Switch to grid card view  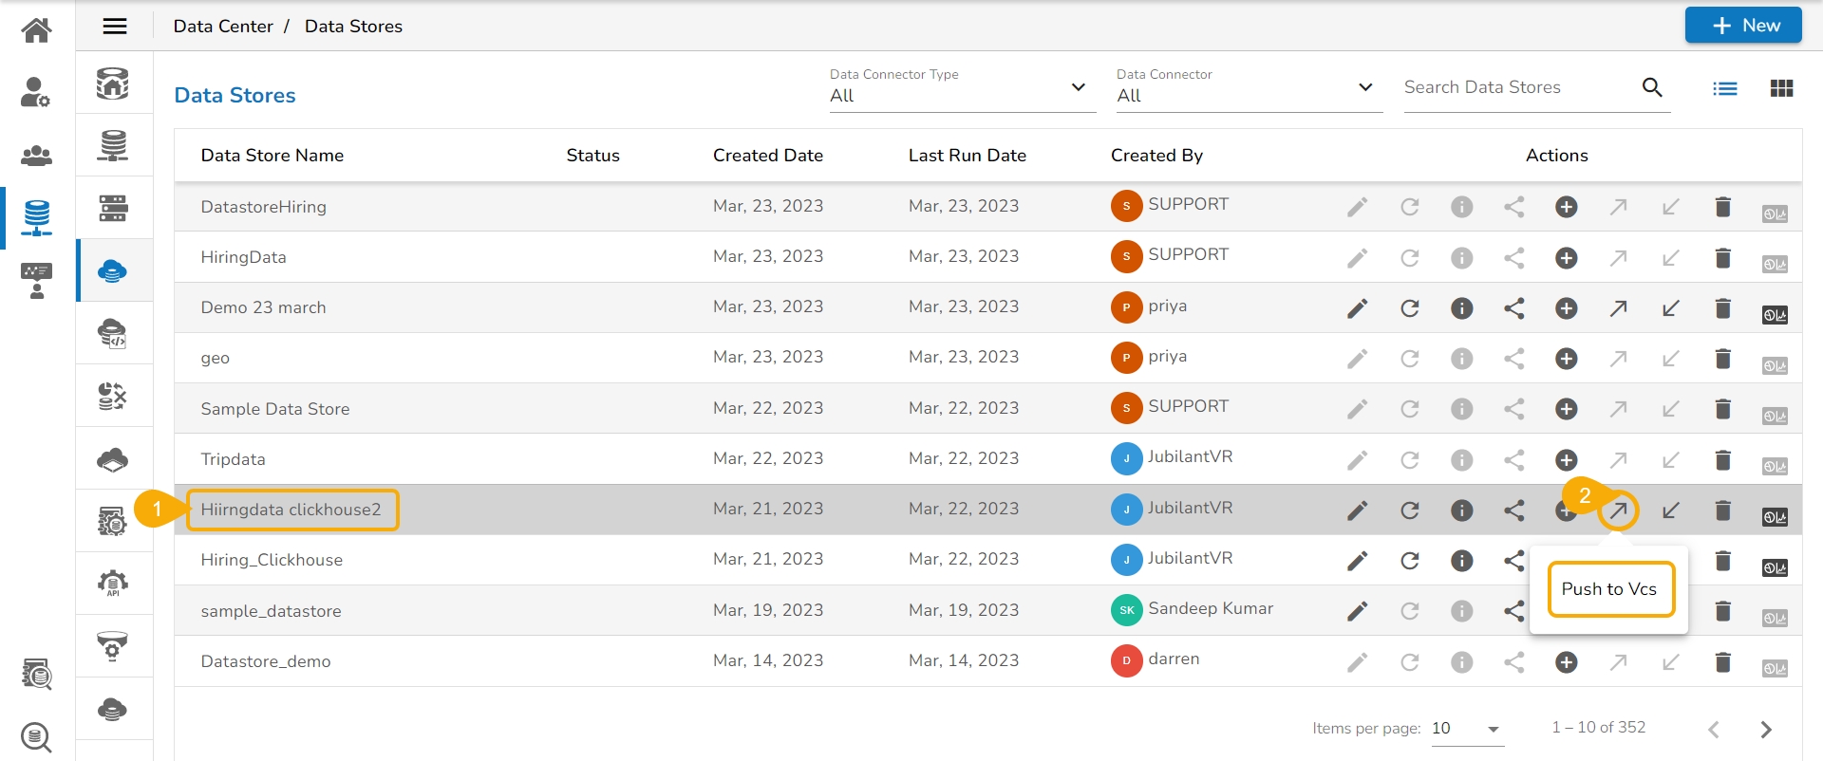pos(1781,88)
